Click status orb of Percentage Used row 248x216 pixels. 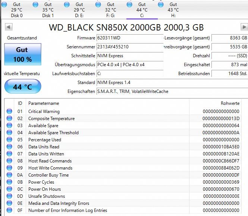point(9,139)
